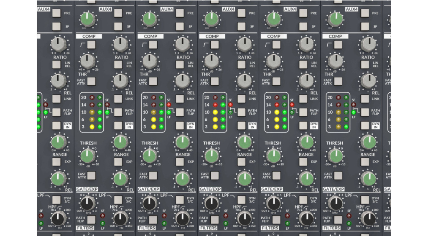Enable LIN REL in the third full strip
The height and width of the screenshot is (236, 428).
click(x=242, y=64)
